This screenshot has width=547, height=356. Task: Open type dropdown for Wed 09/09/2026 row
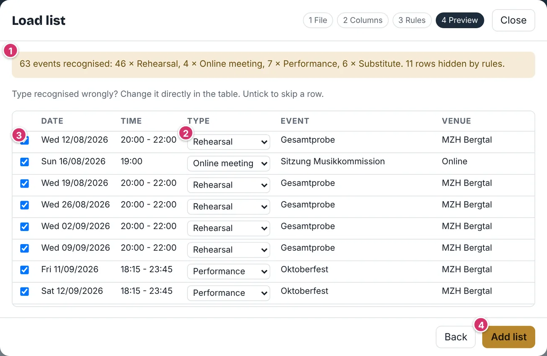[228, 250]
